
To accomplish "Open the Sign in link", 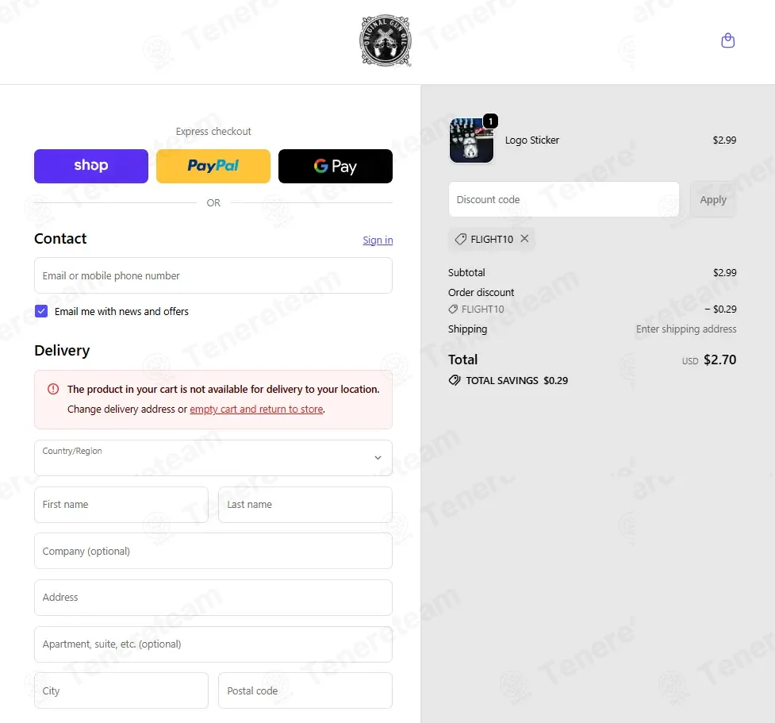I will click(x=378, y=240).
